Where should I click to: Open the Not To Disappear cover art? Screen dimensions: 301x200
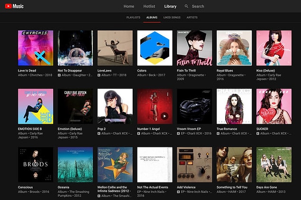click(x=75, y=48)
